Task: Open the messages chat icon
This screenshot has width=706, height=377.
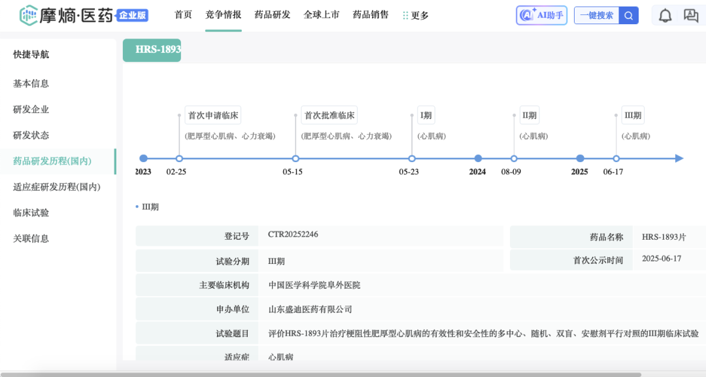Action: coord(691,16)
